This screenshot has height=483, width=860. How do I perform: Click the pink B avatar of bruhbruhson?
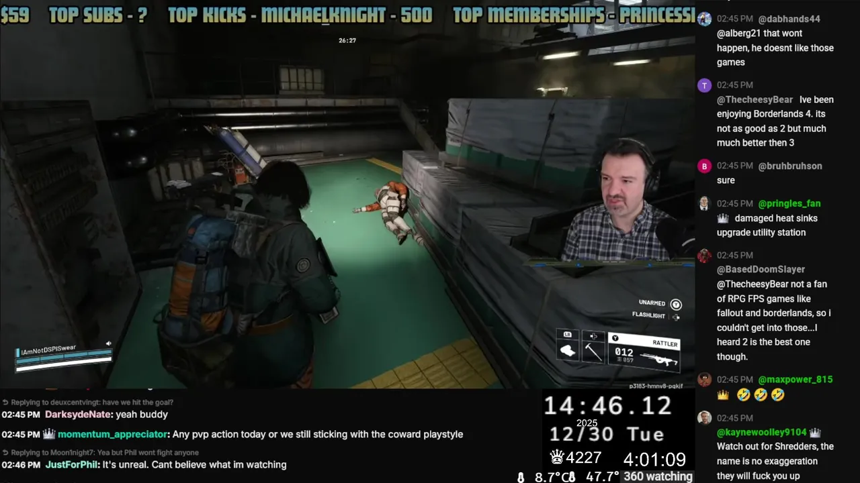pyautogui.click(x=704, y=166)
